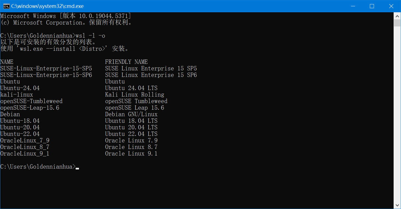The width and height of the screenshot is (401, 209).
Task: Click Ubuntu-24.04 in NAME column
Action: 20,88
